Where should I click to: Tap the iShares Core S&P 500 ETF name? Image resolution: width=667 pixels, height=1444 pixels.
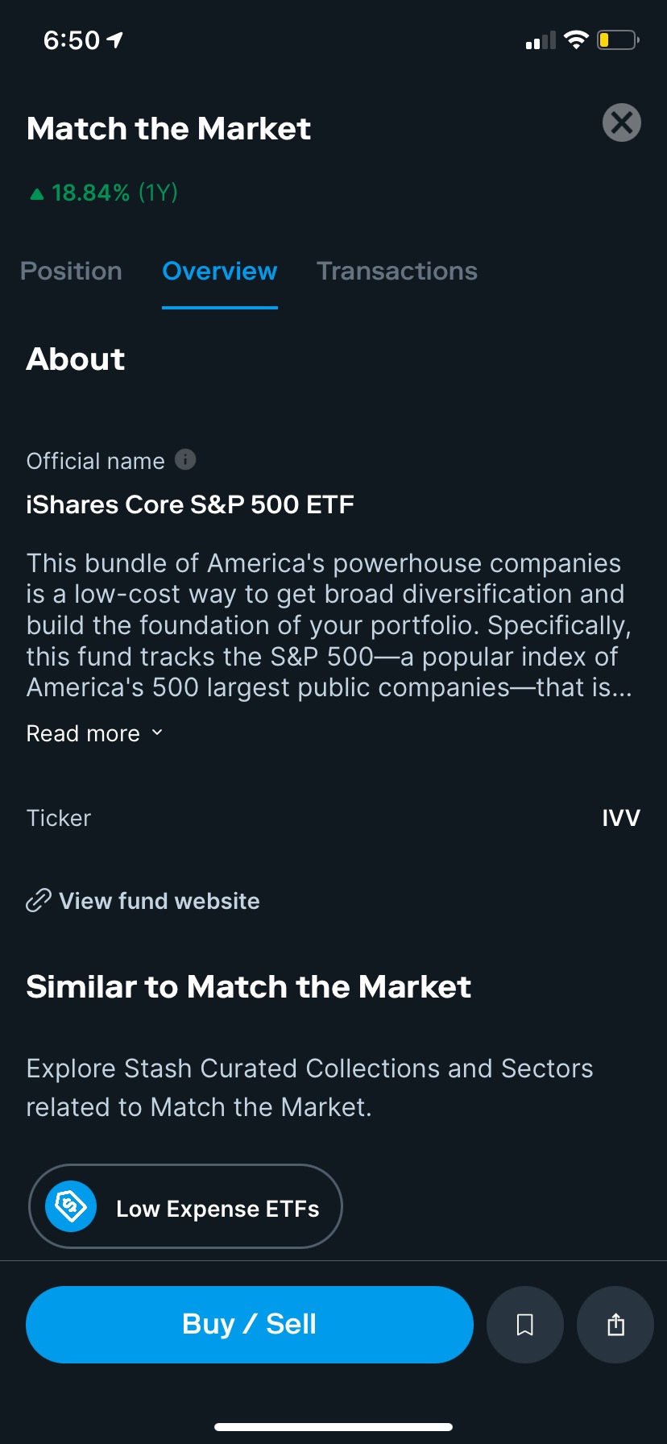(x=190, y=504)
